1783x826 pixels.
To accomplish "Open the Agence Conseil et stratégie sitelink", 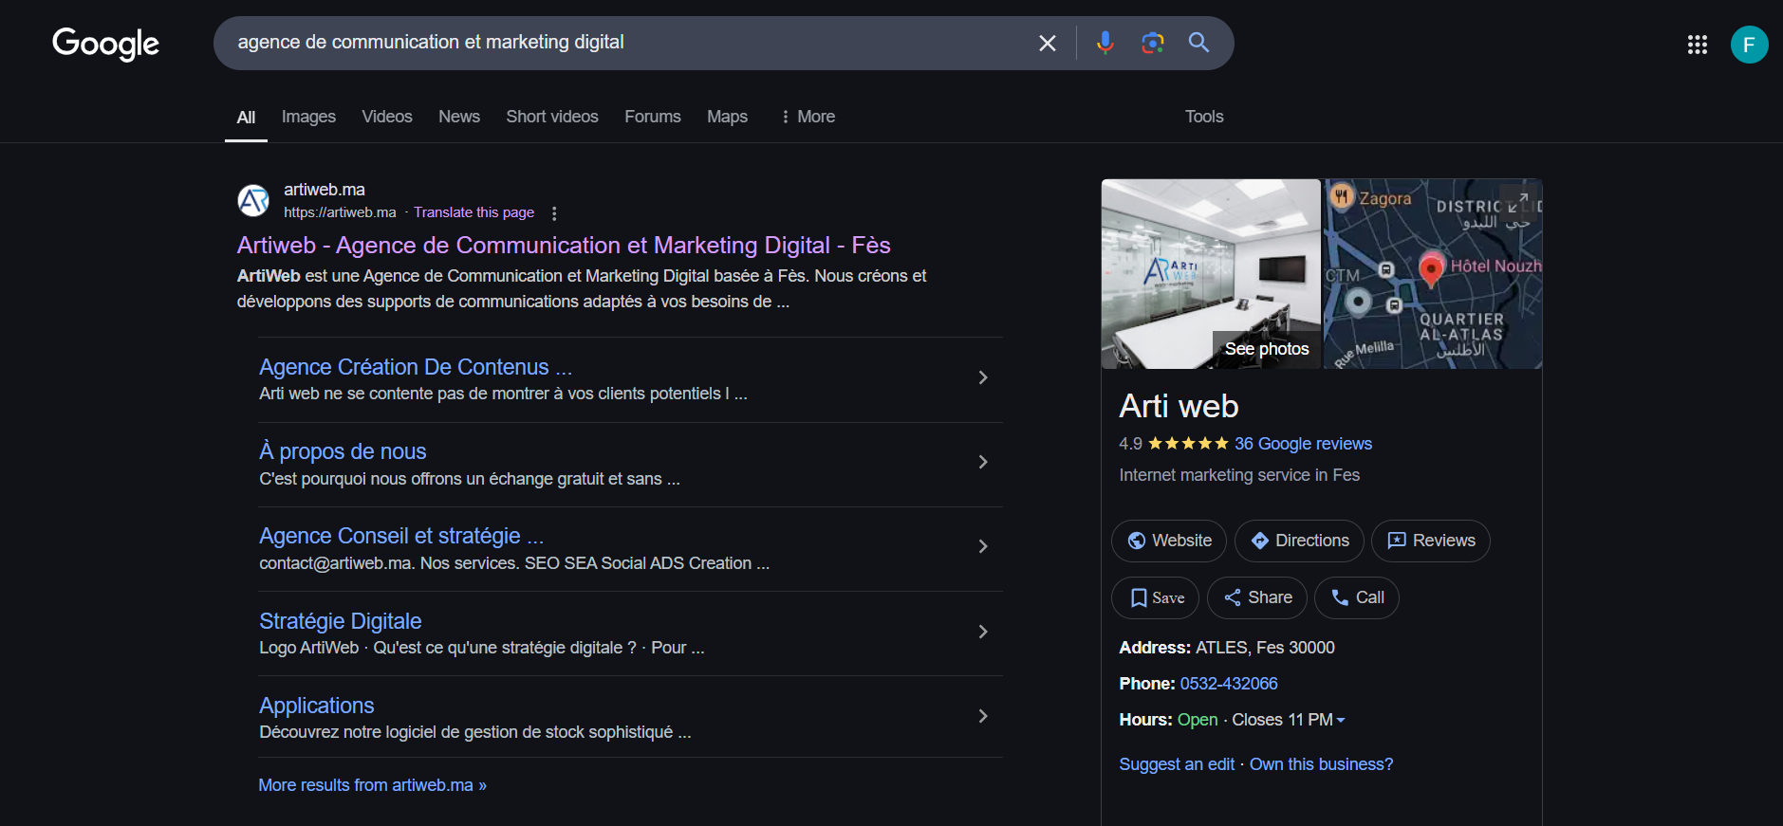I will (401, 536).
